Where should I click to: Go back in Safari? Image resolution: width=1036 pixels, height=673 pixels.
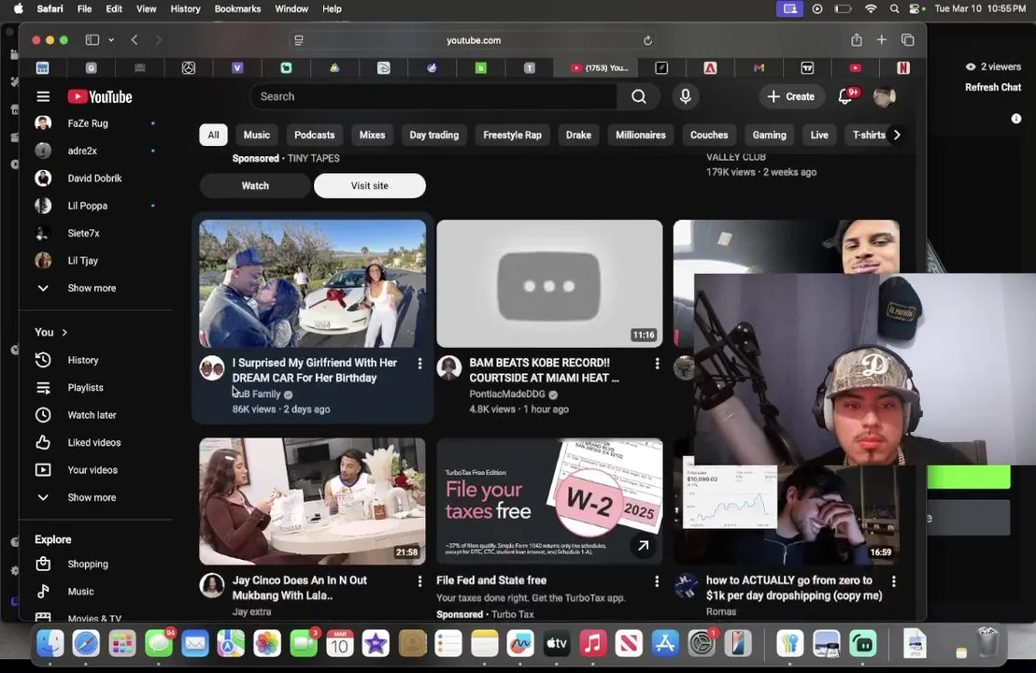tap(135, 39)
